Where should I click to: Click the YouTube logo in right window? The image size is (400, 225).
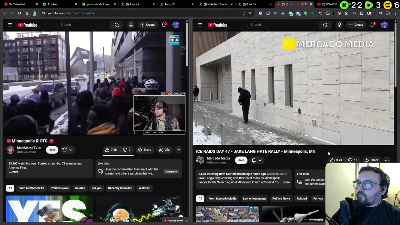click(x=217, y=25)
